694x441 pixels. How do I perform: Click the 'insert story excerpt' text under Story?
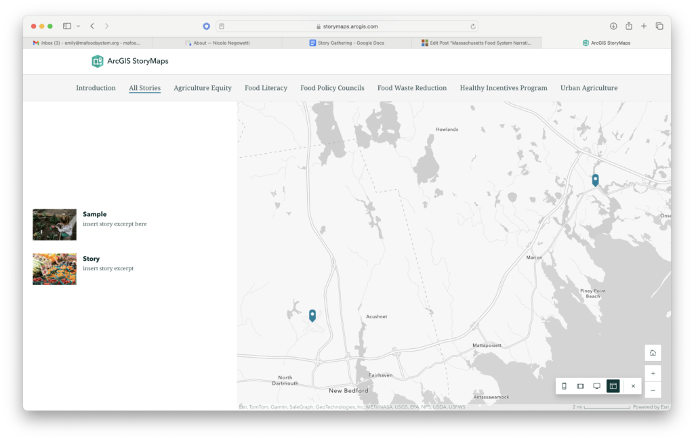108,268
